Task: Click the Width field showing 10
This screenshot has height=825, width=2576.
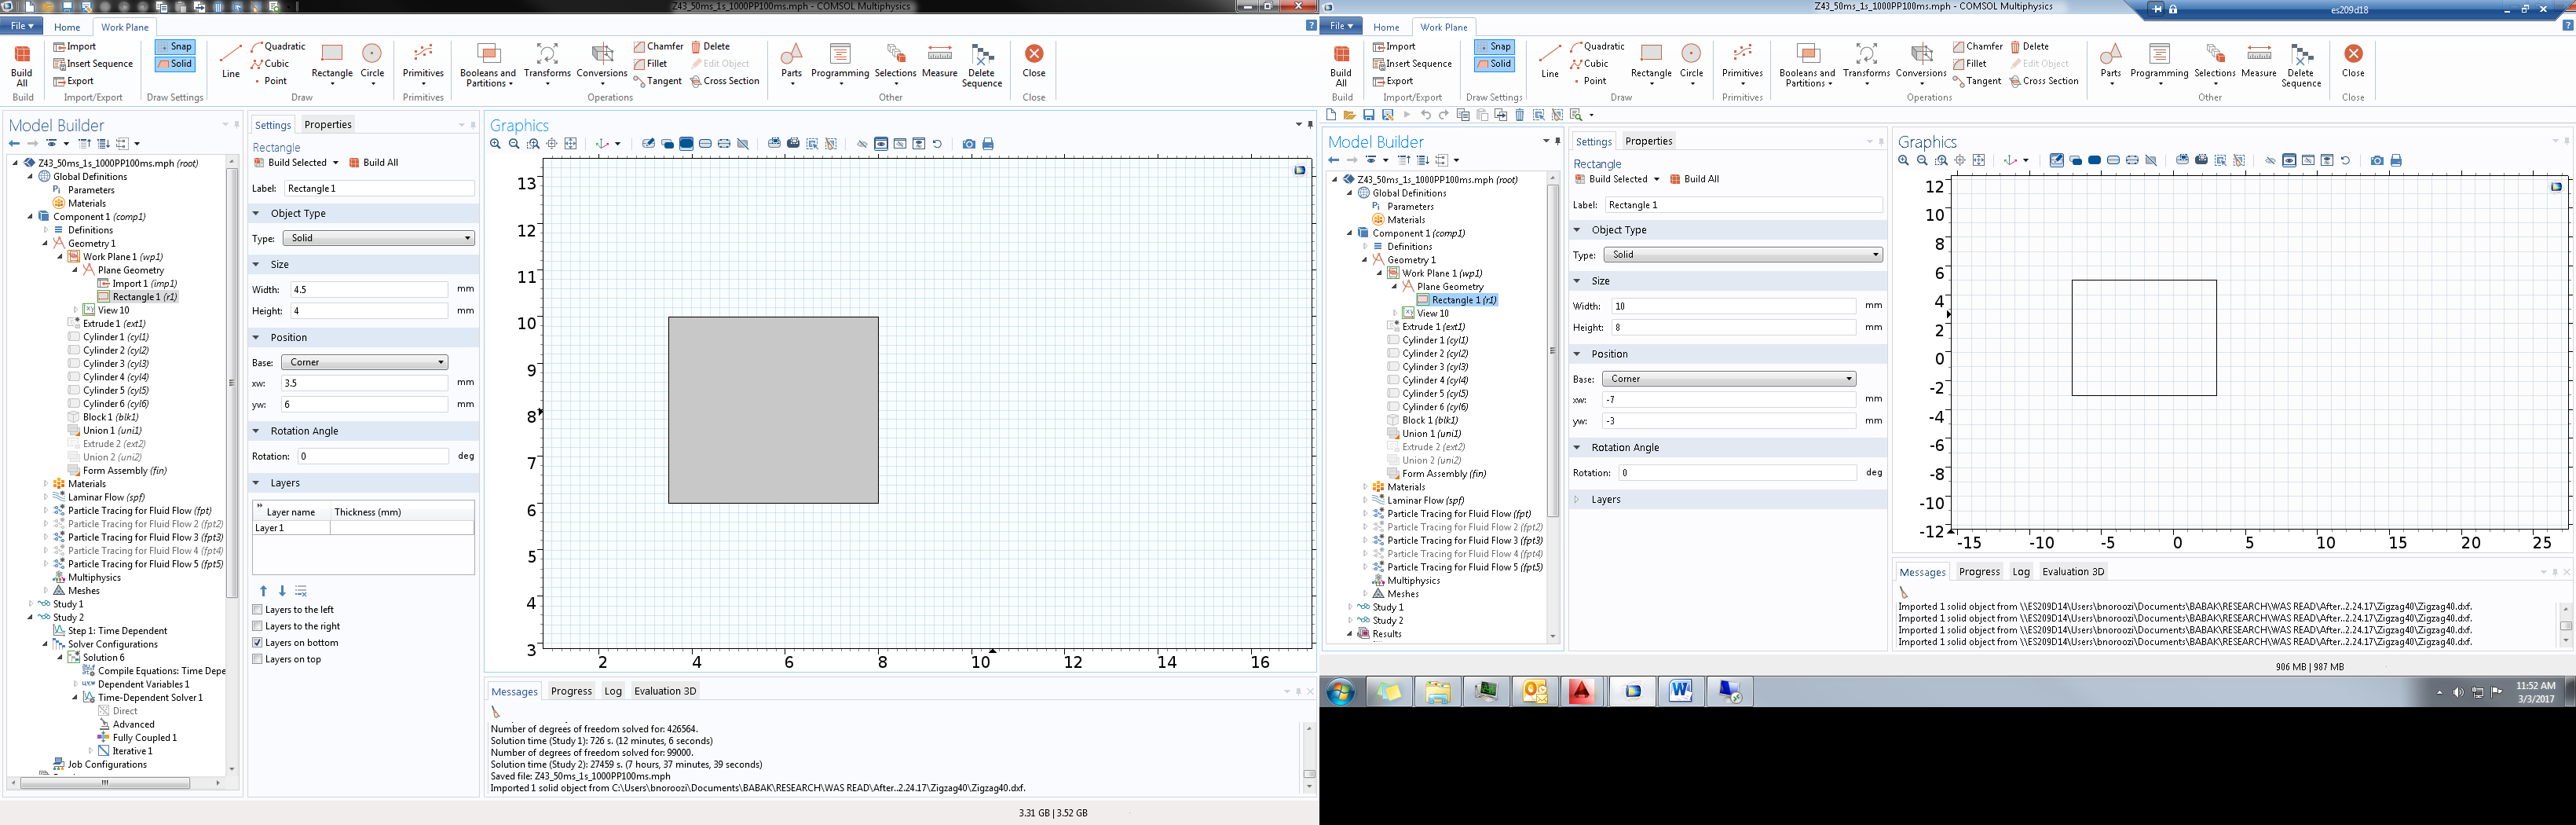Action: pyautogui.click(x=1733, y=306)
